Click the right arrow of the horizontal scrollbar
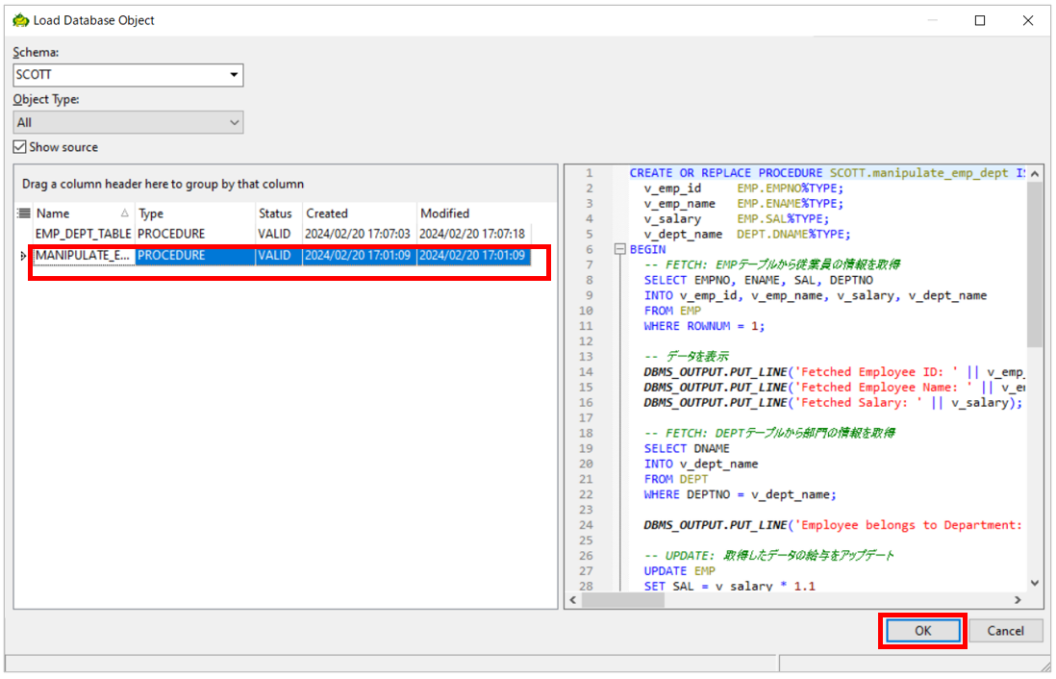The width and height of the screenshot is (1056, 679). [x=1018, y=599]
